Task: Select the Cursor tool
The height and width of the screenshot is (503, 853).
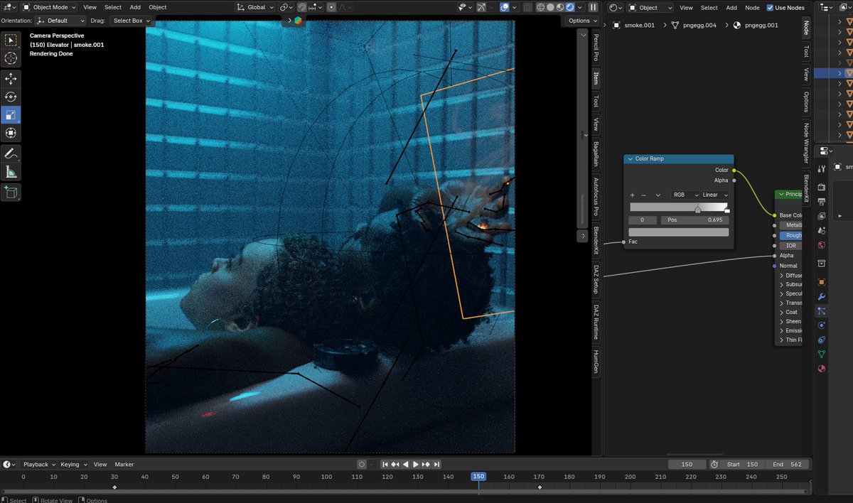Action: click(11, 59)
